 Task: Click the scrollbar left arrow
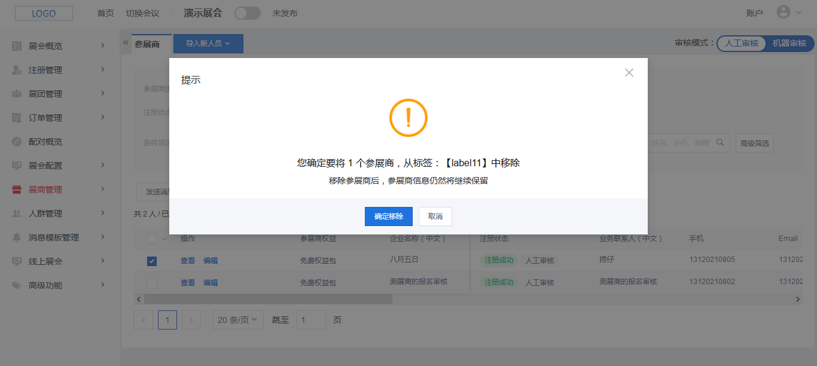pos(139,298)
